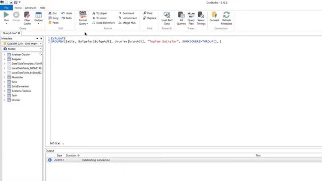Open the zoom percentage dropdown
This screenshot has height=181, width=322.
[x=59, y=143]
